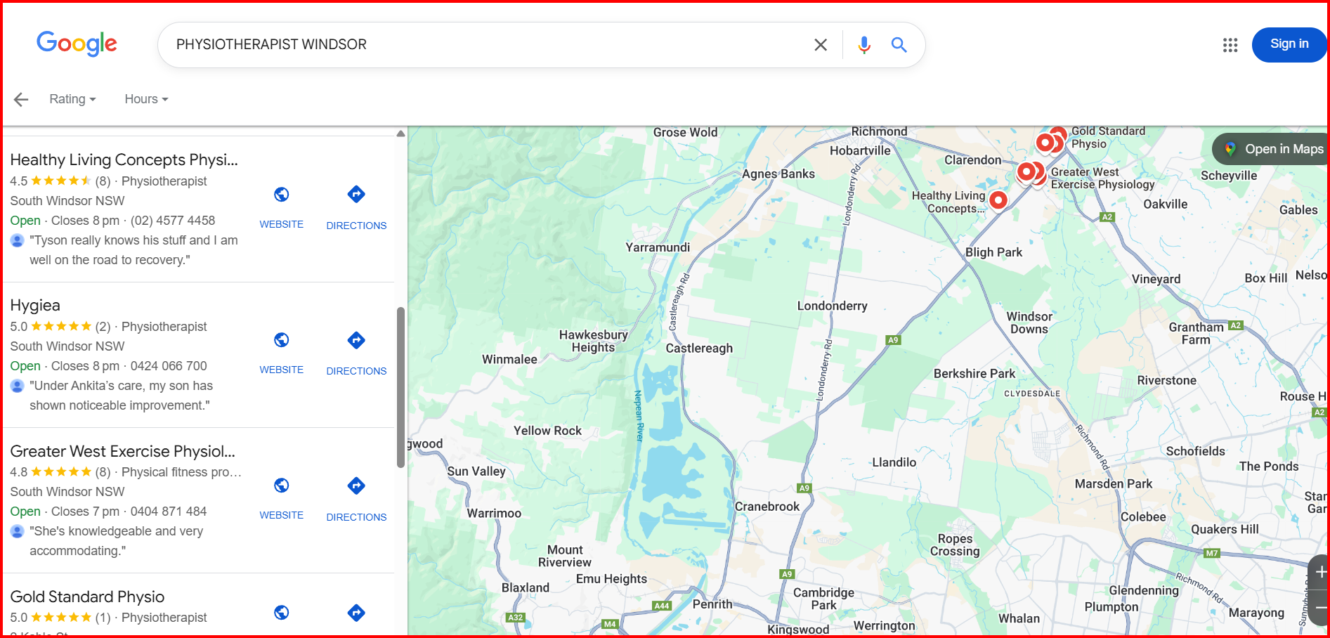
Task: Zoom in on the map
Action: pyautogui.click(x=1320, y=572)
